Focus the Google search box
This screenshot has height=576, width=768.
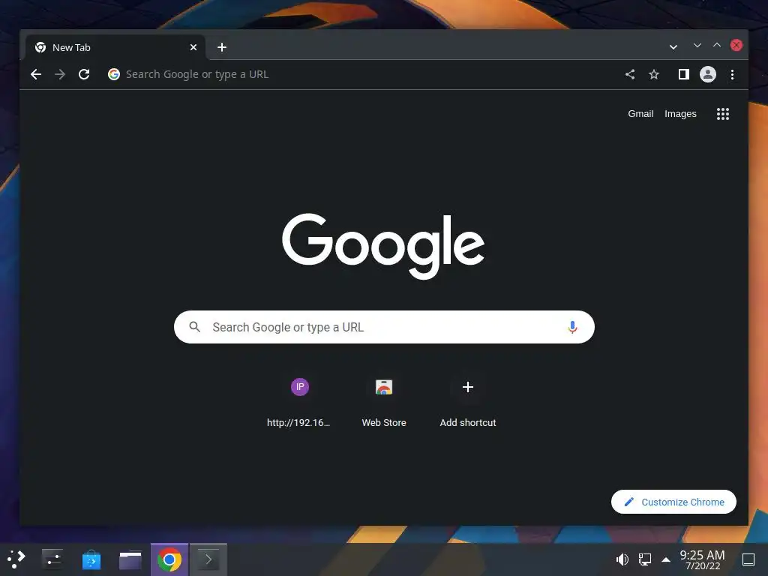pyautogui.click(x=384, y=327)
